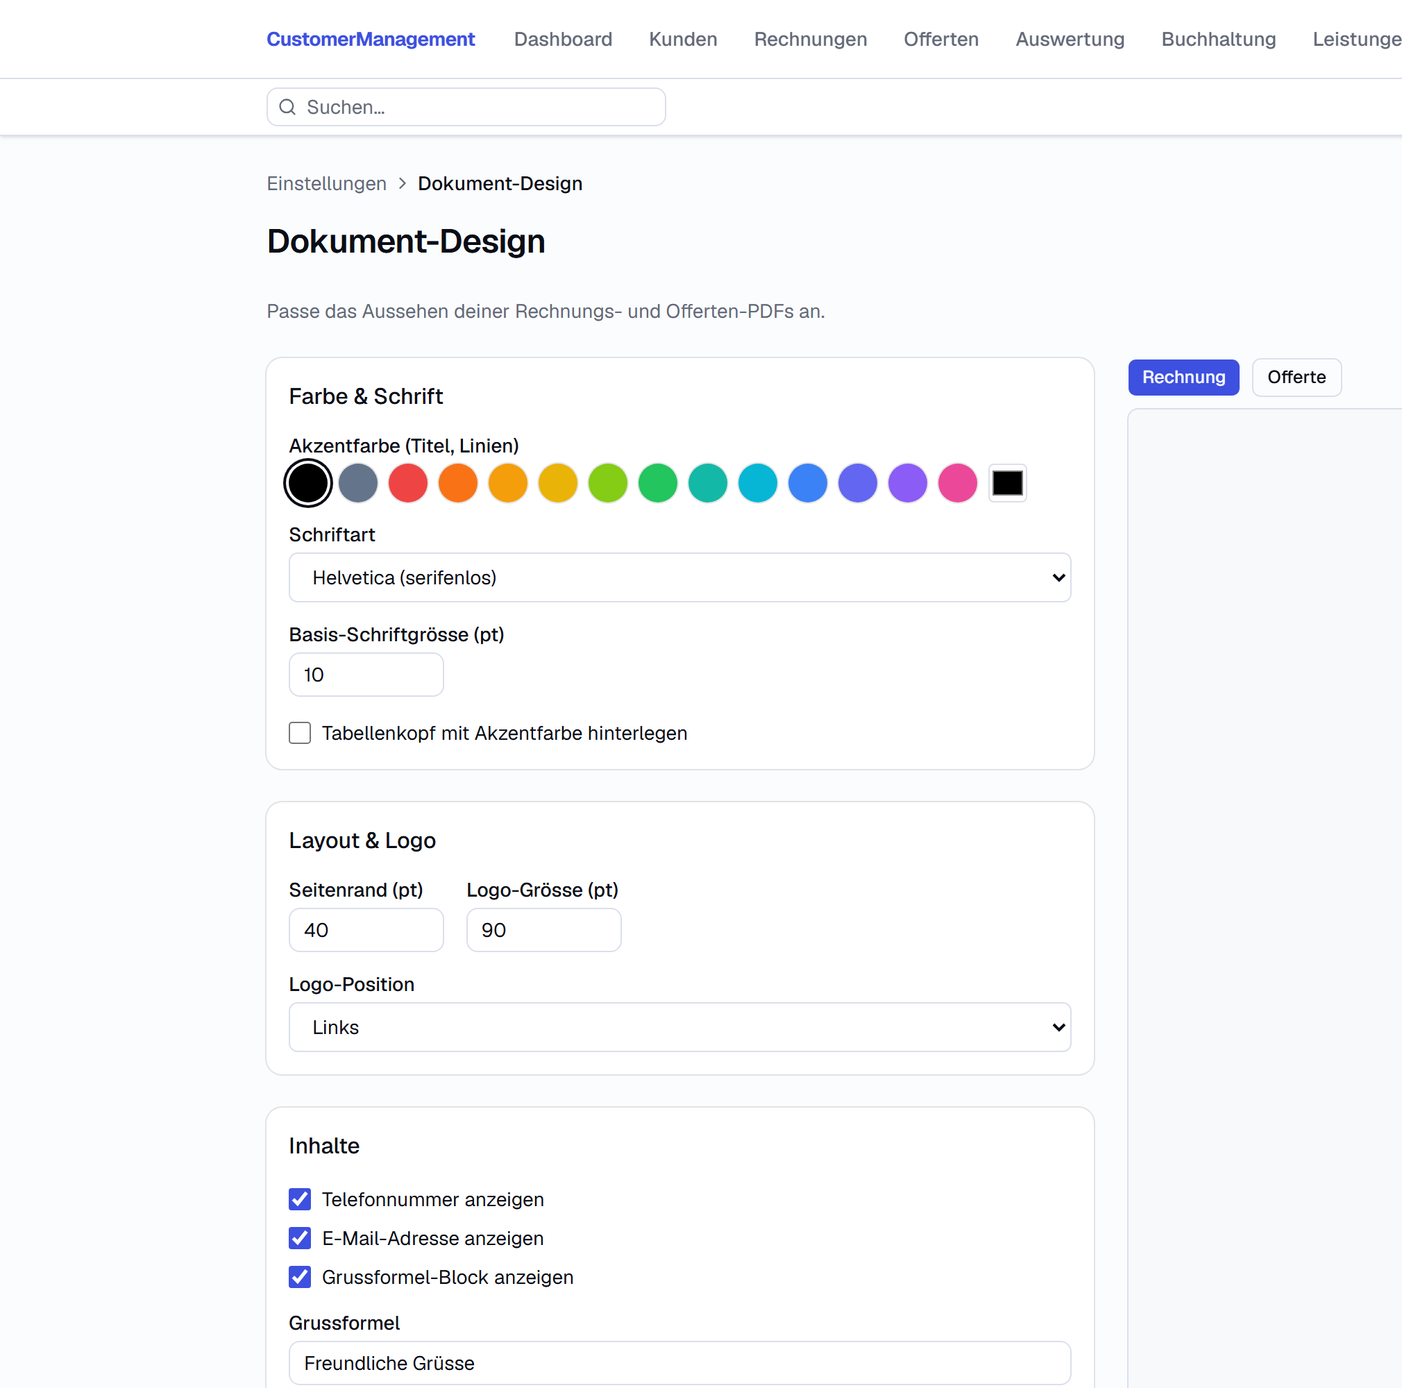Pick the red accent color
The height and width of the screenshot is (1388, 1402).
point(408,482)
